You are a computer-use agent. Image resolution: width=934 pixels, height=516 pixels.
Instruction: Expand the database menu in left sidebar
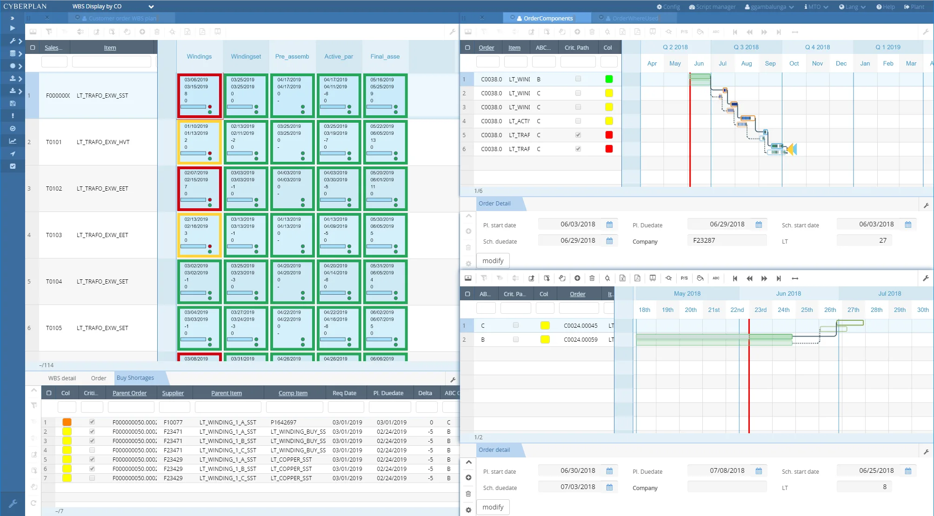(x=15, y=53)
